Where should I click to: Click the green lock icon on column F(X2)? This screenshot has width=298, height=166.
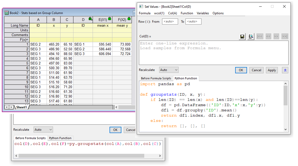129,19
